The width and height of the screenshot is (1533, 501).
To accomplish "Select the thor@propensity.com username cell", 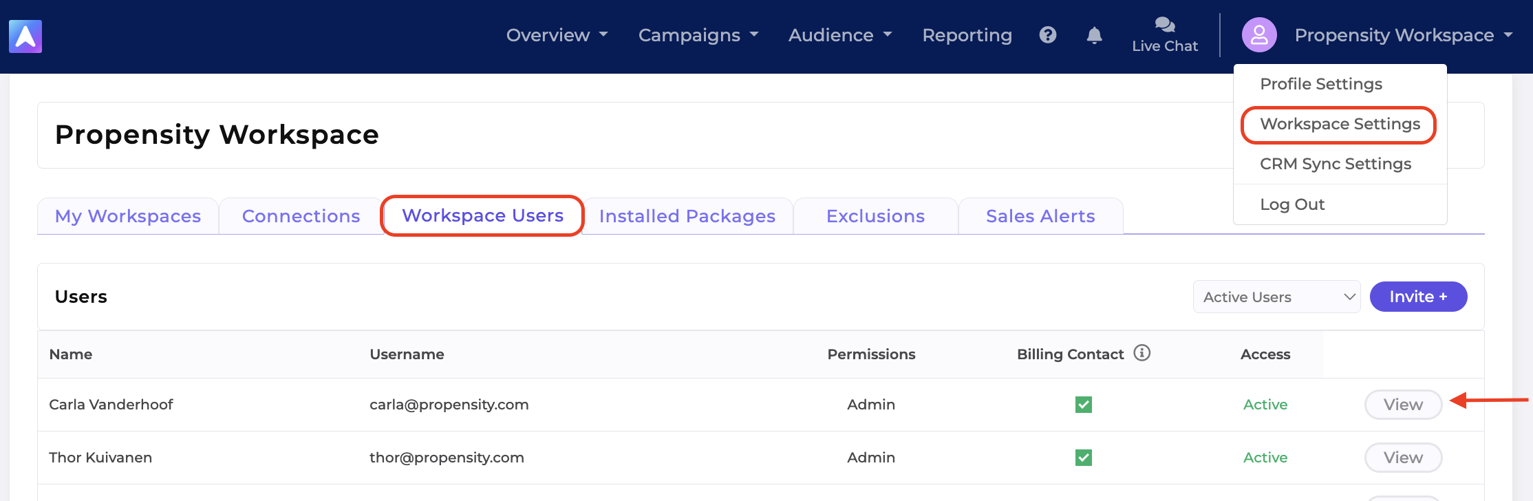I will coord(447,458).
